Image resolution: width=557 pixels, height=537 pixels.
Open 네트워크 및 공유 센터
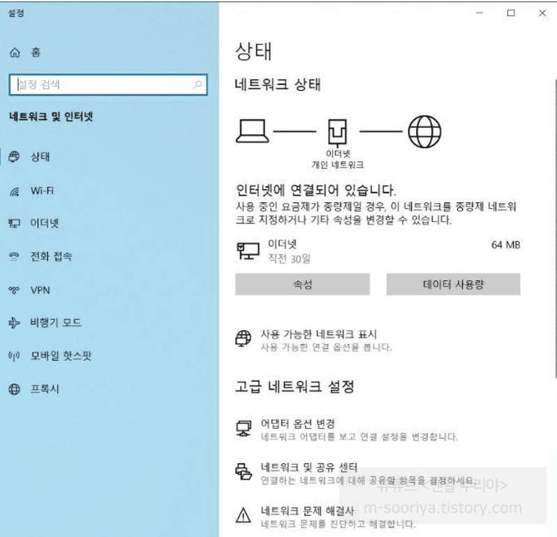(309, 467)
